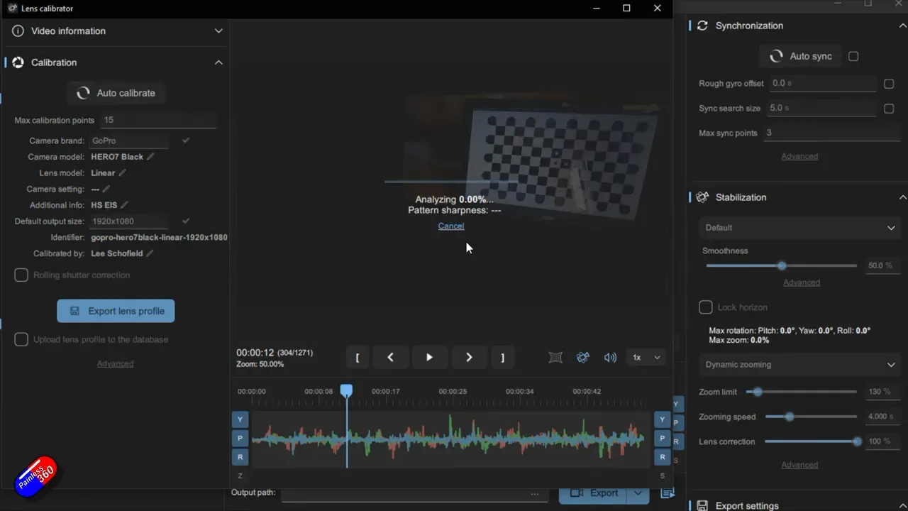Enable Lock horizon checkbox
Screen dimensions: 908x511
coord(705,307)
